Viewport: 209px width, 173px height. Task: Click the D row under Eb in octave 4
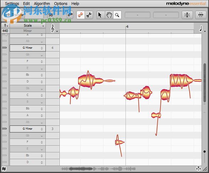28,81
